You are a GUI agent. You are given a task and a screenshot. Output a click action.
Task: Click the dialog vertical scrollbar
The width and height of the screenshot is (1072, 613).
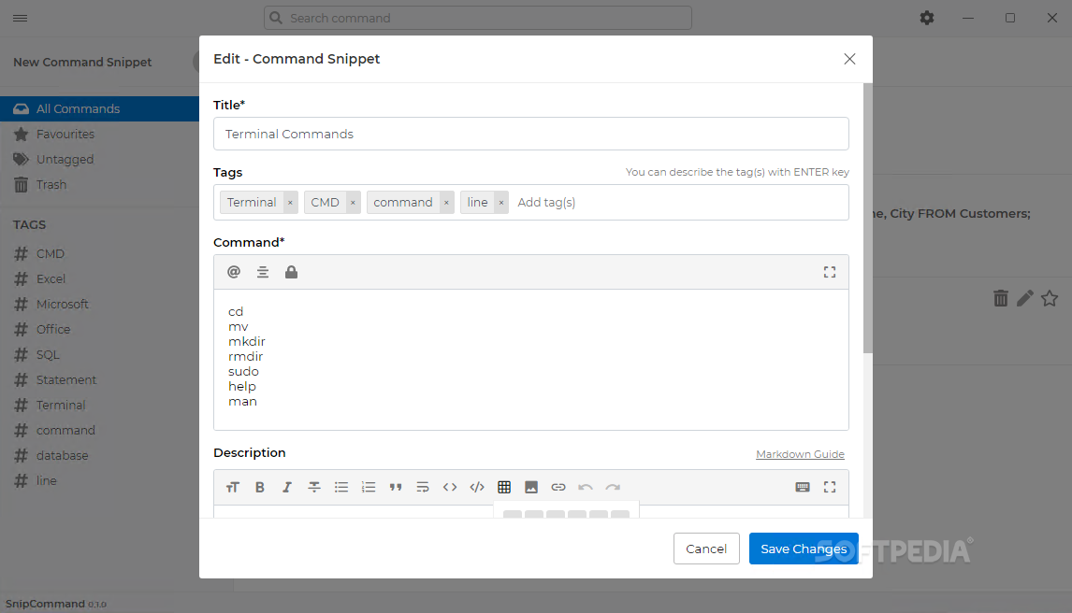(x=867, y=219)
